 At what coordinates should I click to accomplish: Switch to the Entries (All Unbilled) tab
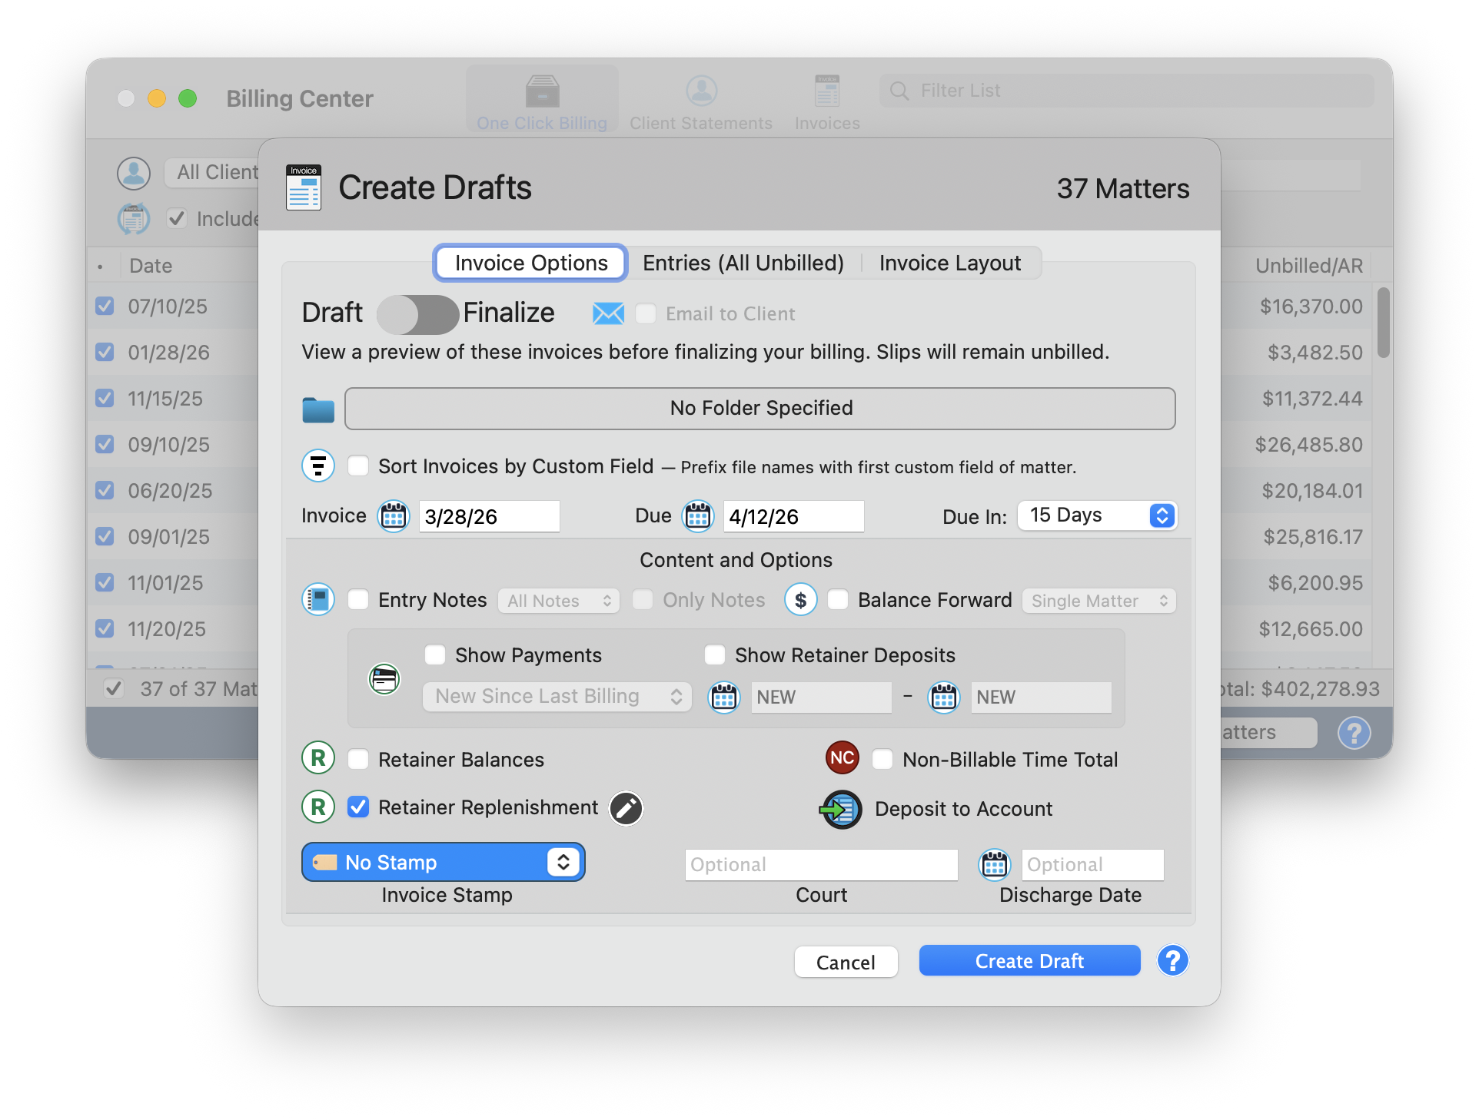[x=743, y=263]
